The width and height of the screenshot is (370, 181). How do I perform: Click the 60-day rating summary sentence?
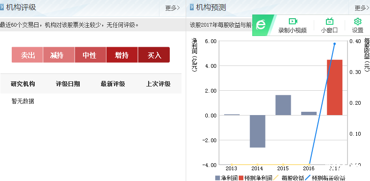point(69,25)
